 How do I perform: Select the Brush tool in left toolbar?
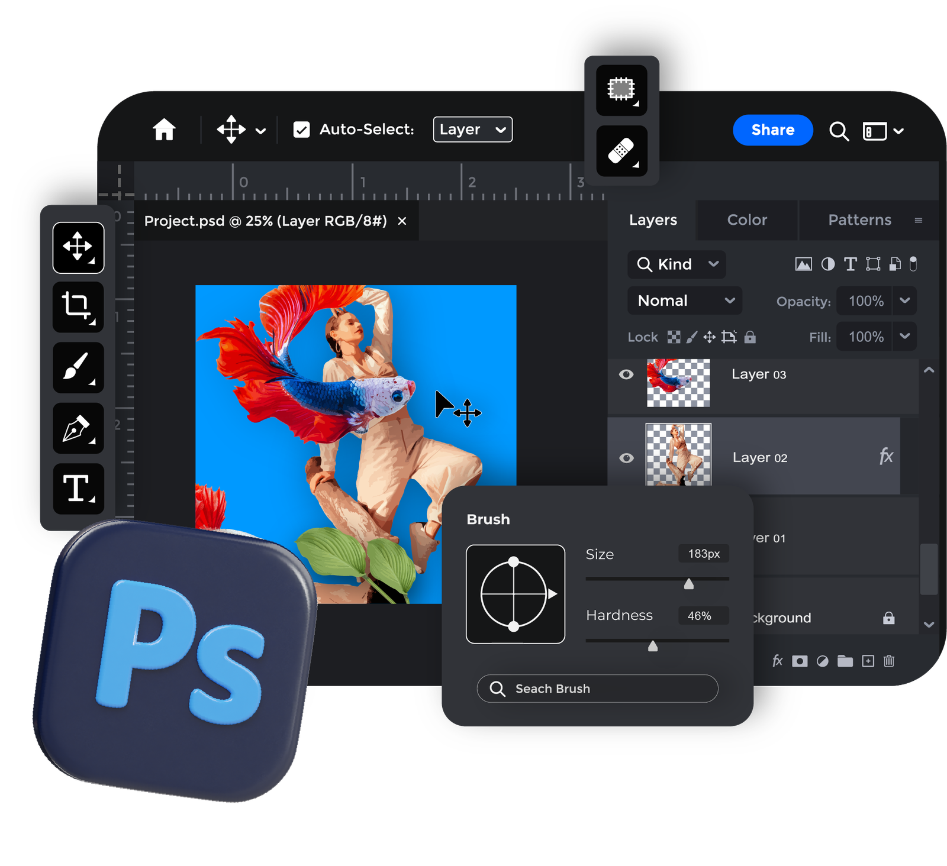(78, 367)
